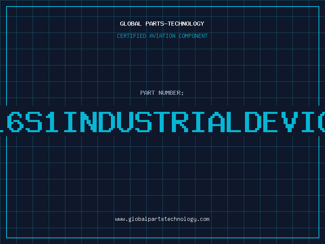Select the Certified Aviation Component subtitle
This screenshot has height=244, width=325.
coord(162,36)
